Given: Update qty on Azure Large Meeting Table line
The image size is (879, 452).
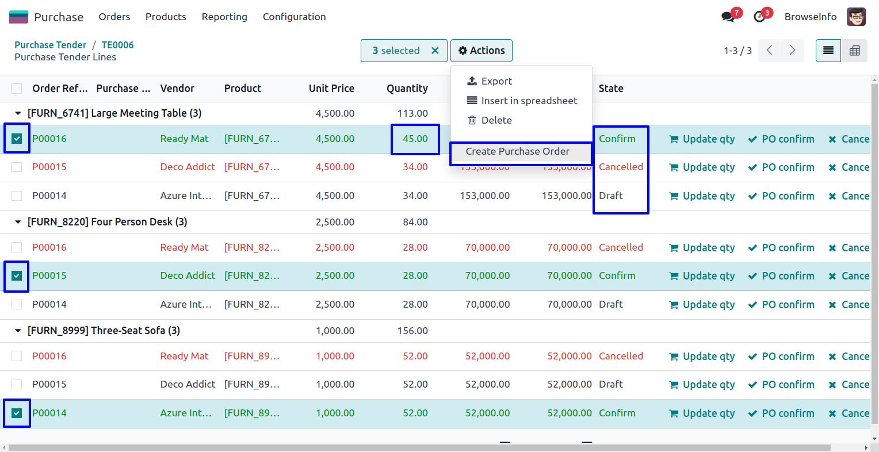Looking at the screenshot, I should pyautogui.click(x=702, y=196).
